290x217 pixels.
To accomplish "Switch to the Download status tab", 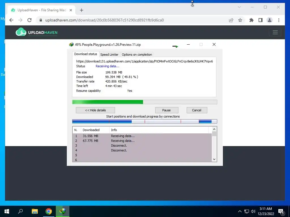I will 86,54.
